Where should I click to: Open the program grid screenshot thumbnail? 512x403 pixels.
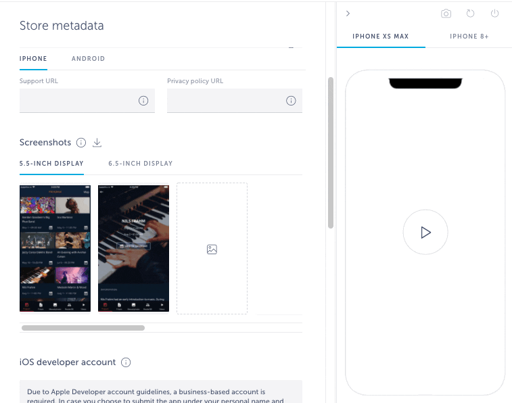click(x=55, y=249)
